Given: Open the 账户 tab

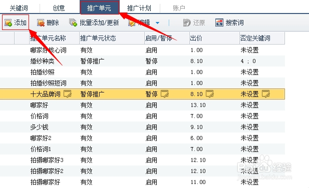Looking at the screenshot, I should coord(179,8).
